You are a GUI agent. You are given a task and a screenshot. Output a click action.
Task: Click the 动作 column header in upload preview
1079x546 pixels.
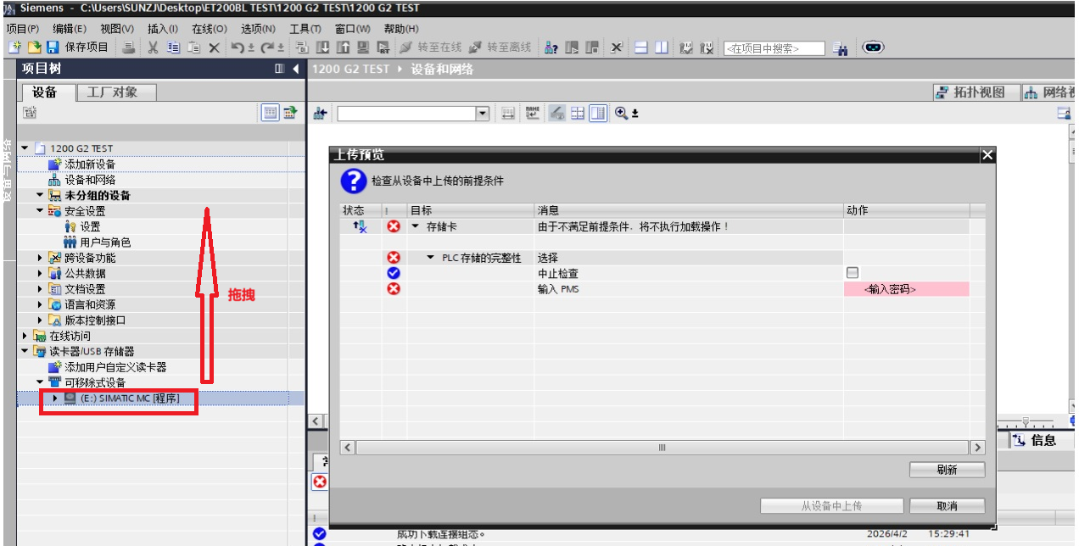(x=906, y=210)
